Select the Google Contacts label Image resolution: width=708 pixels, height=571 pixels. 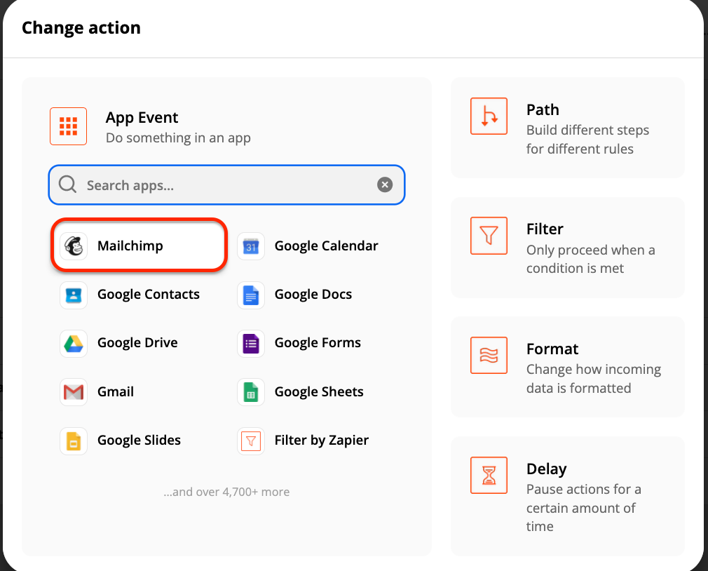click(x=149, y=294)
